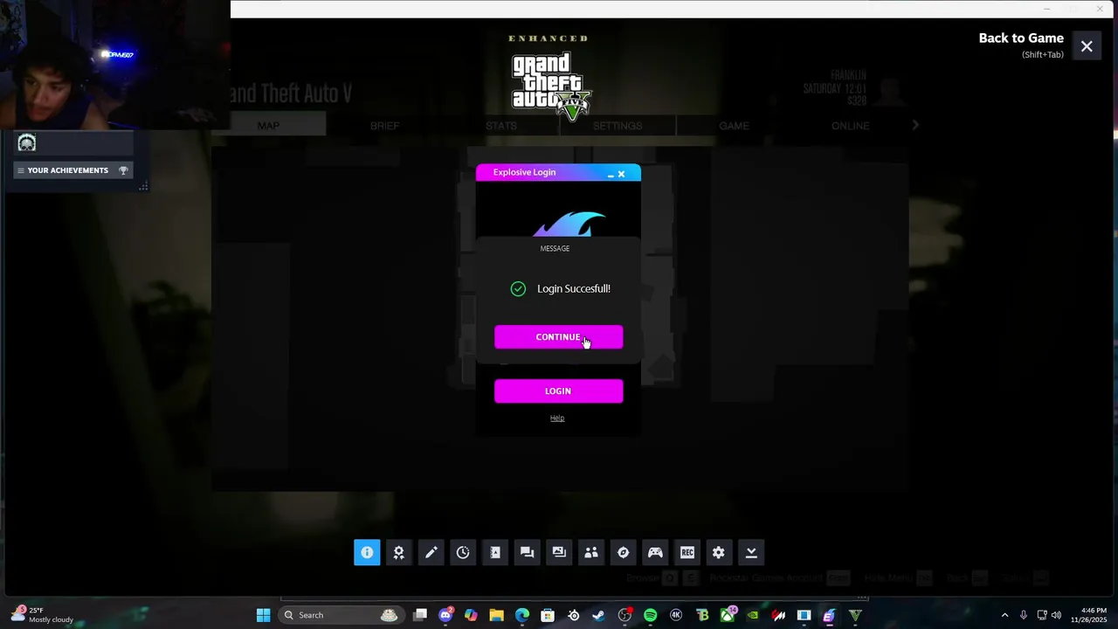Open Guides book icon in overlay toolbar
Screen dimensions: 1118x629
point(495,552)
